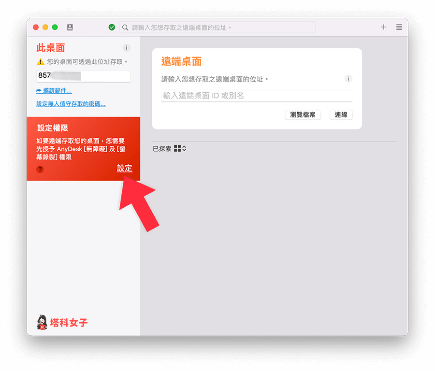Image resolution: width=435 pixels, height=371 pixels.
Task: Click the remote desktop ID input field
Action: point(256,96)
